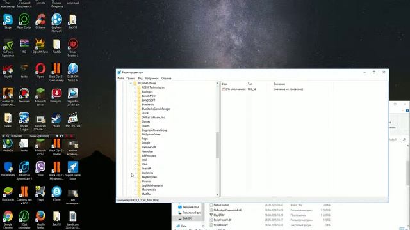Open the Вид menu in Registry Editor
This screenshot has height=230, width=410.
(140, 78)
